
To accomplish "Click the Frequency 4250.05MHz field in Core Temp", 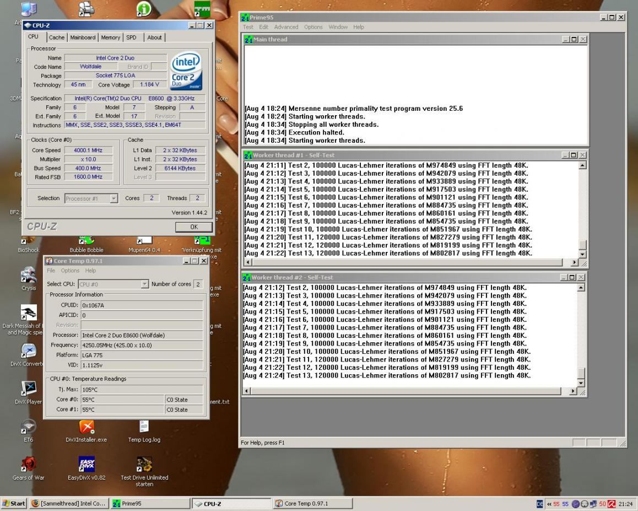I will [142, 345].
